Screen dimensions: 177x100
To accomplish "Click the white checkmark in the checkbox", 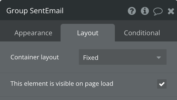I will (x=162, y=84).
